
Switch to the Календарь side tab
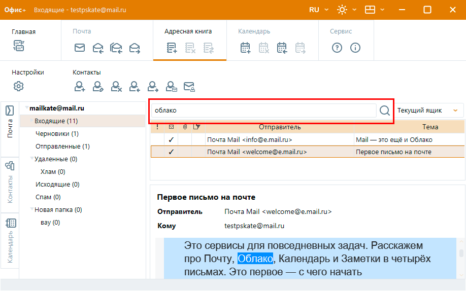click(10, 241)
